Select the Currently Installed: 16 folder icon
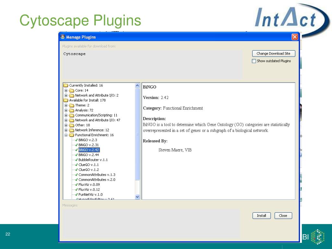Image resolution: width=332 pixels, height=249 pixels. [x=66, y=85]
